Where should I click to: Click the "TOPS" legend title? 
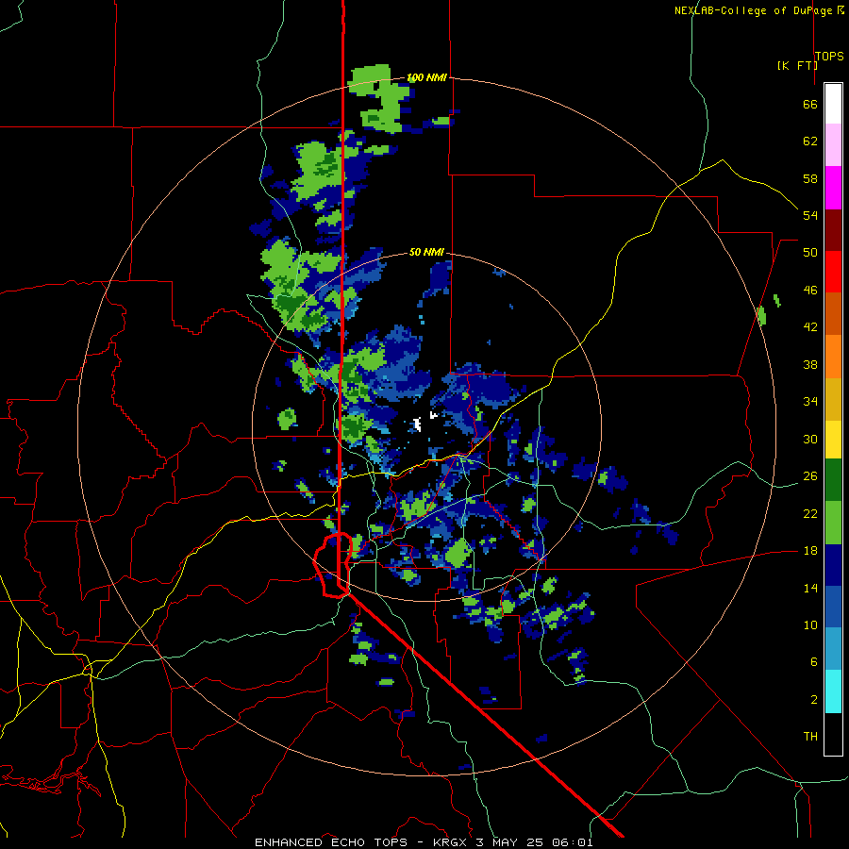829,57
